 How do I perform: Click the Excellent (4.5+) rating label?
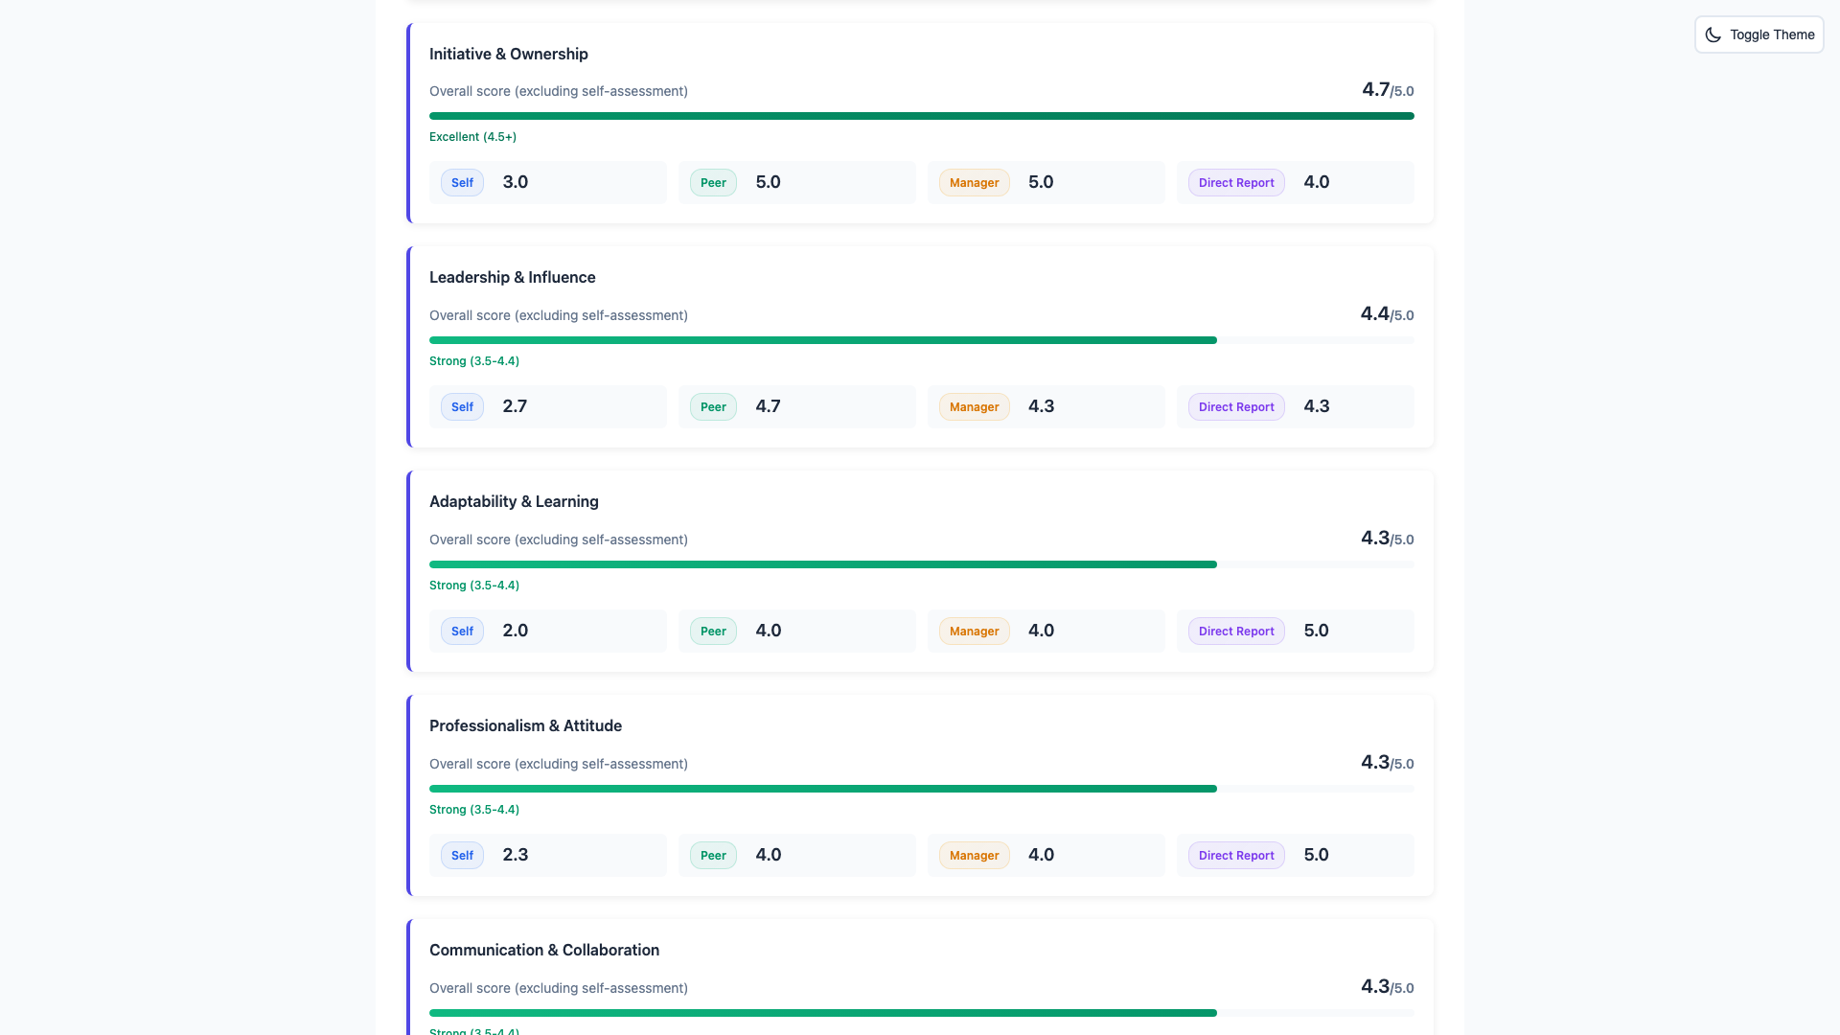(x=472, y=137)
